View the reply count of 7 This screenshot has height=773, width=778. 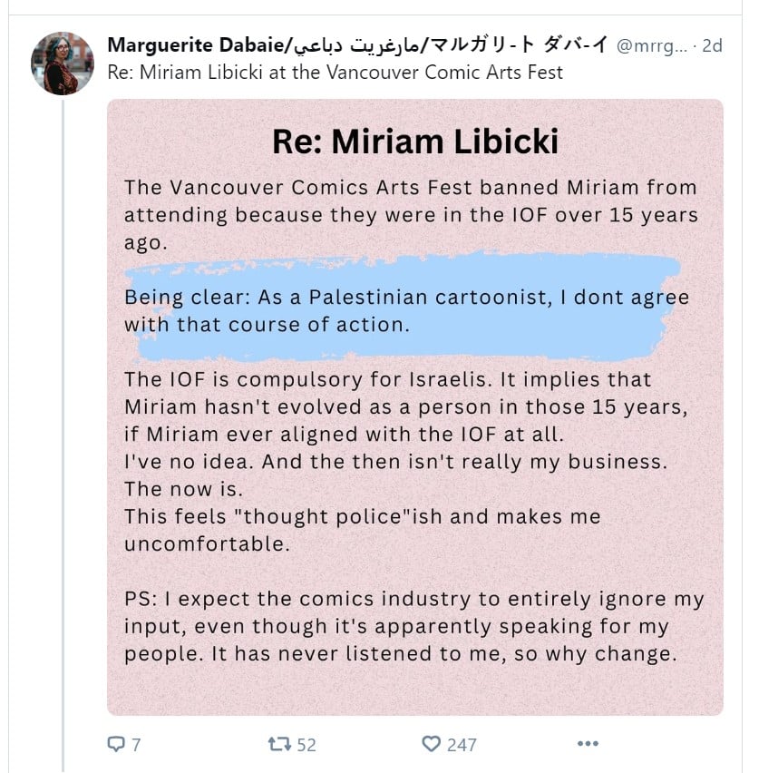136,745
